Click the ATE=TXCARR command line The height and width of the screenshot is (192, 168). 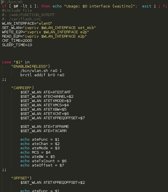tap(44, 131)
